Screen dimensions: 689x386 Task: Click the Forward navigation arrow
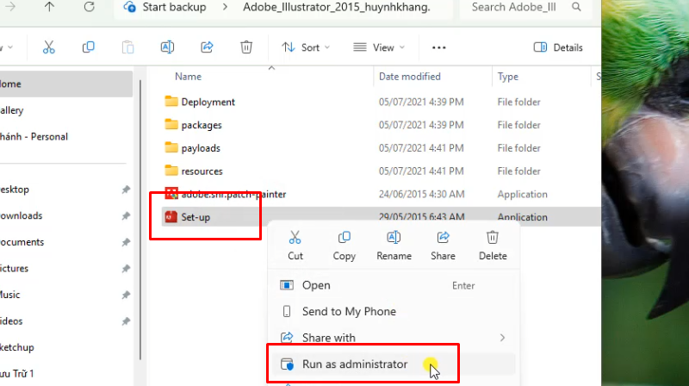[x=10, y=7]
